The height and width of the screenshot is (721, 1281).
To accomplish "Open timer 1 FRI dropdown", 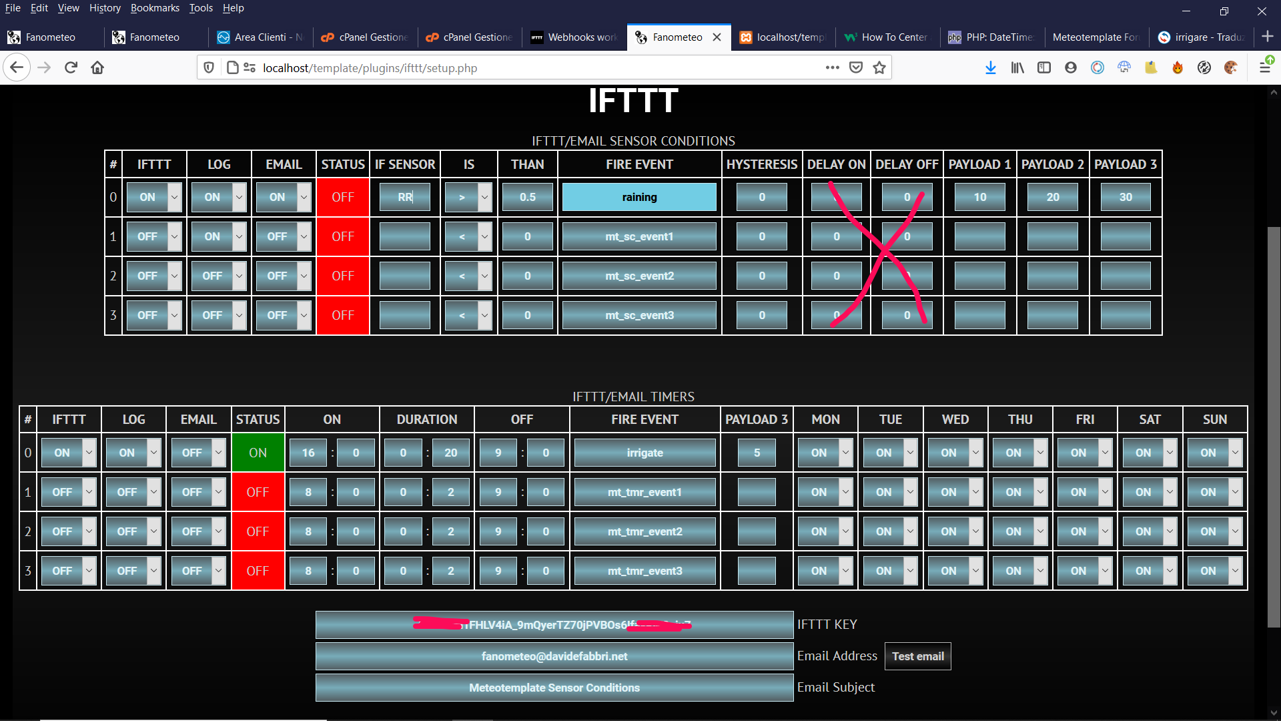I will [x=1085, y=492].
